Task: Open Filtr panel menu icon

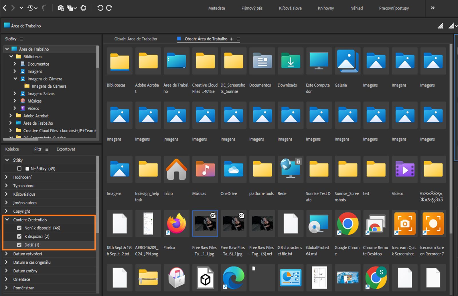Action: click(47, 149)
